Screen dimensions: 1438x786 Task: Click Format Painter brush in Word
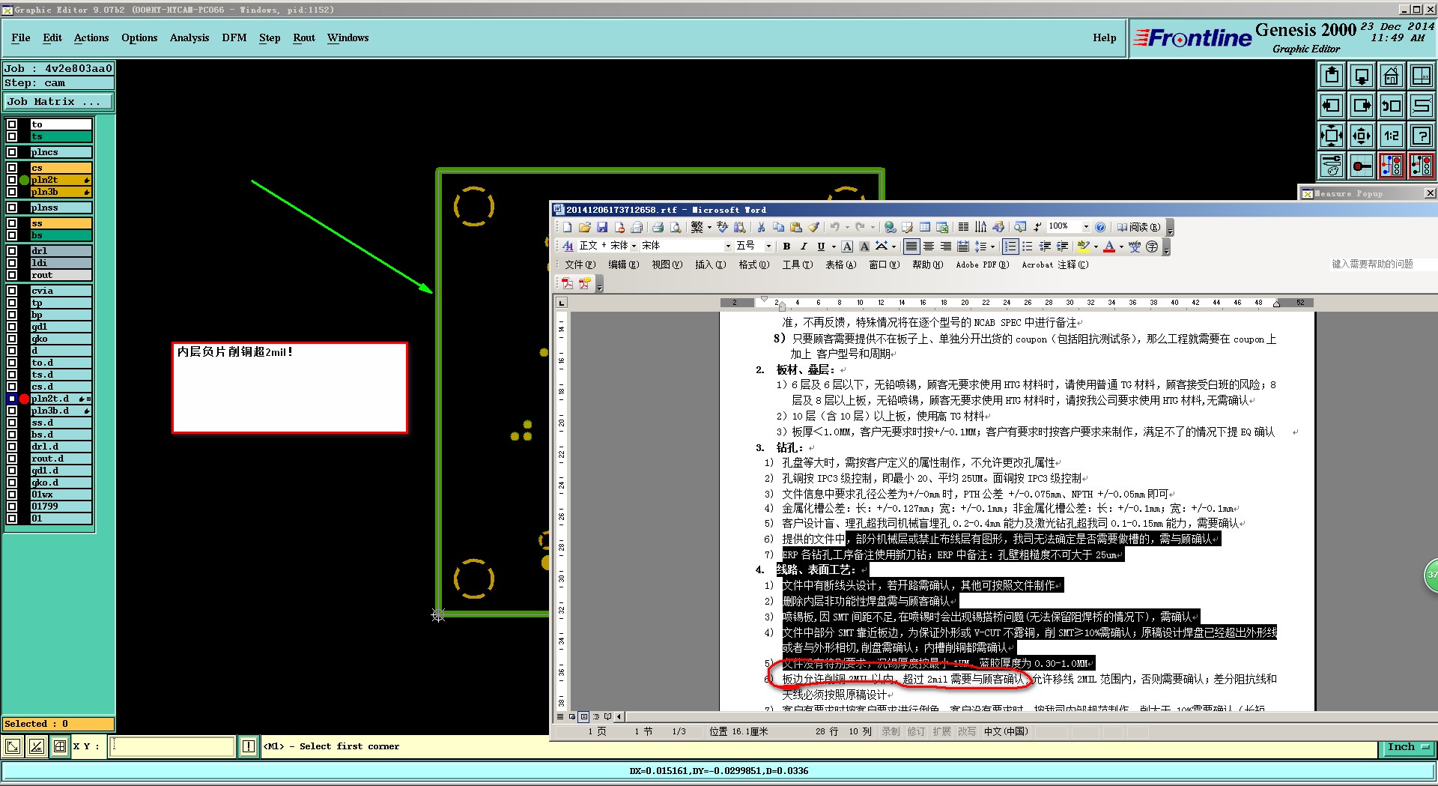813,227
